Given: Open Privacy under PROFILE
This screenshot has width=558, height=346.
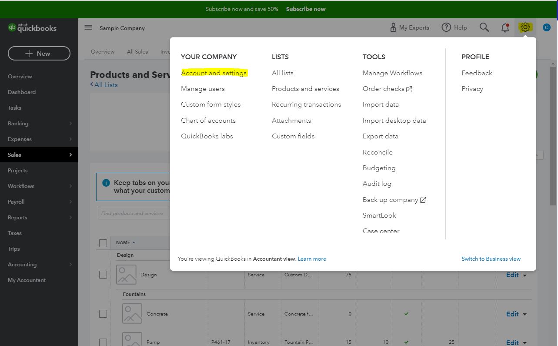Looking at the screenshot, I should 472,89.
